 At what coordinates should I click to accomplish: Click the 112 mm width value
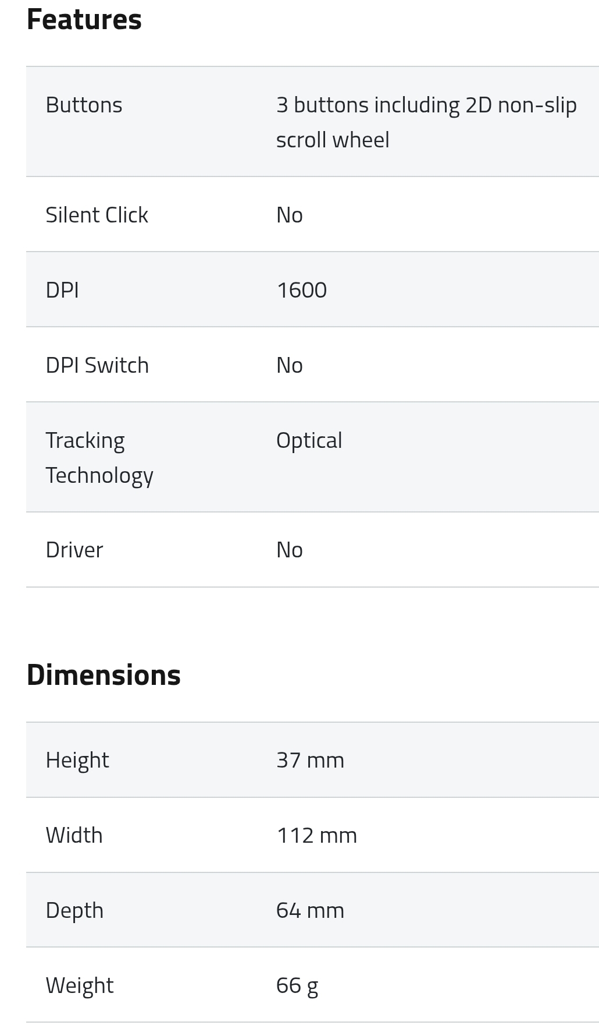[x=316, y=835]
